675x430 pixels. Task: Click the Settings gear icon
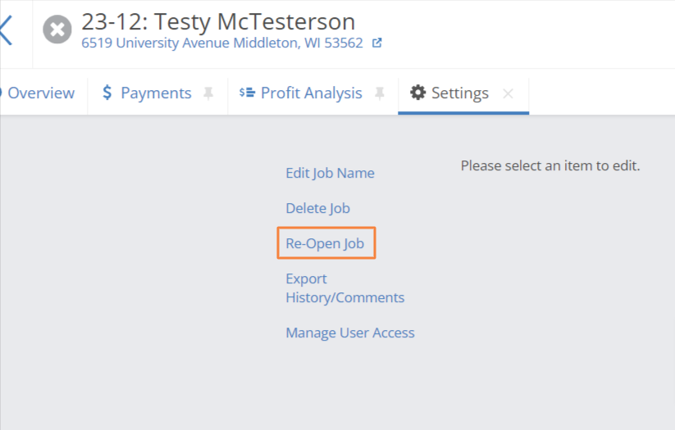point(417,93)
